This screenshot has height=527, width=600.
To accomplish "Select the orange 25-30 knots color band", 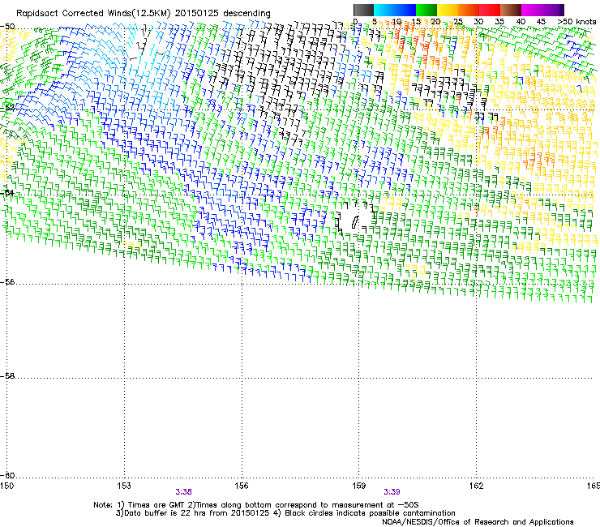I will (469, 10).
